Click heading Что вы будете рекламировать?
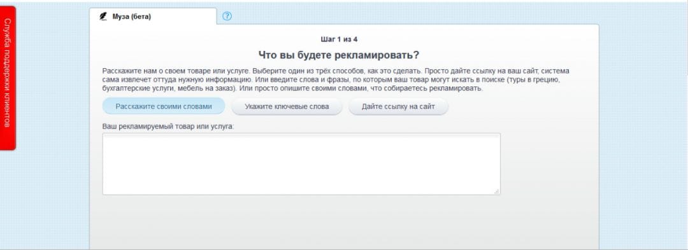688x250 pixels. (339, 55)
